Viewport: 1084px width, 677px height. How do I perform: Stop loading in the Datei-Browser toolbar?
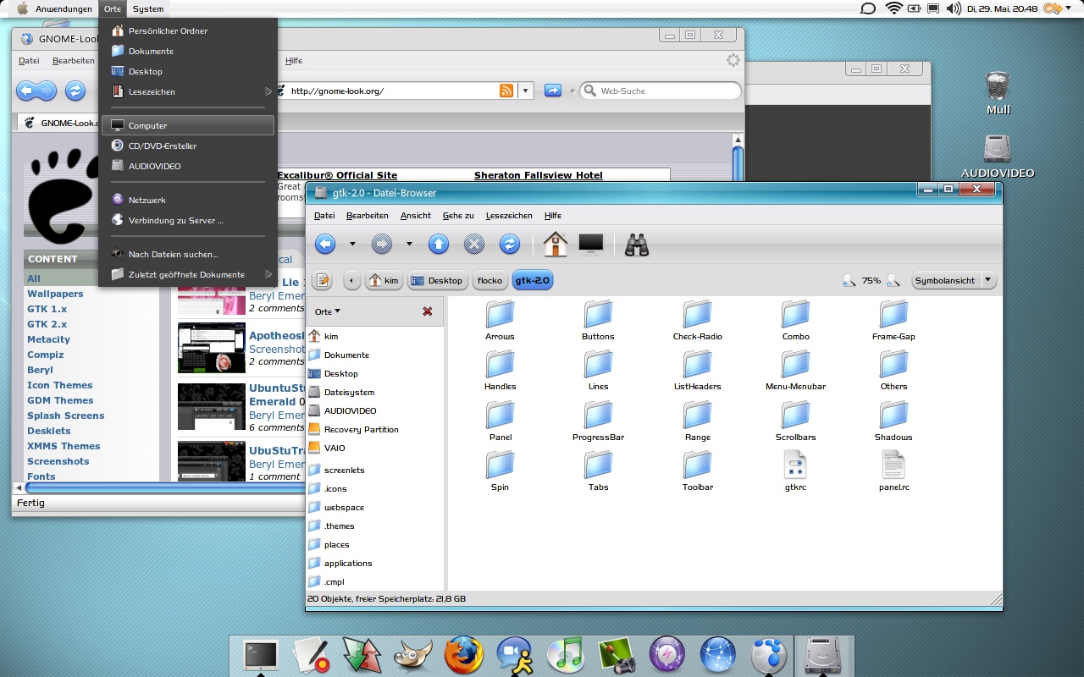point(474,245)
